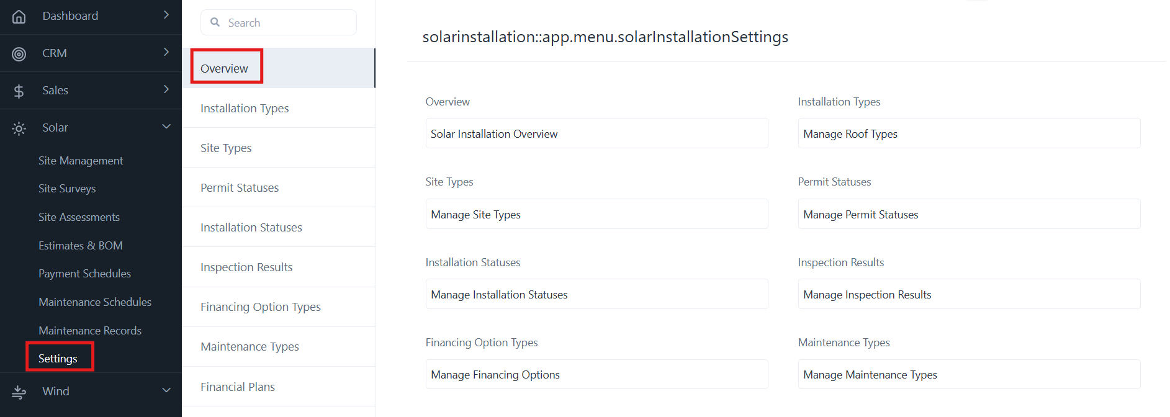Open Manage Roof Types link
Viewport: 1170px width, 417px height.
click(850, 134)
